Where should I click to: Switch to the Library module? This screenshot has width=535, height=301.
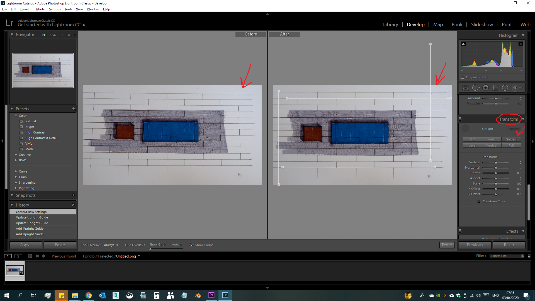(x=390, y=24)
